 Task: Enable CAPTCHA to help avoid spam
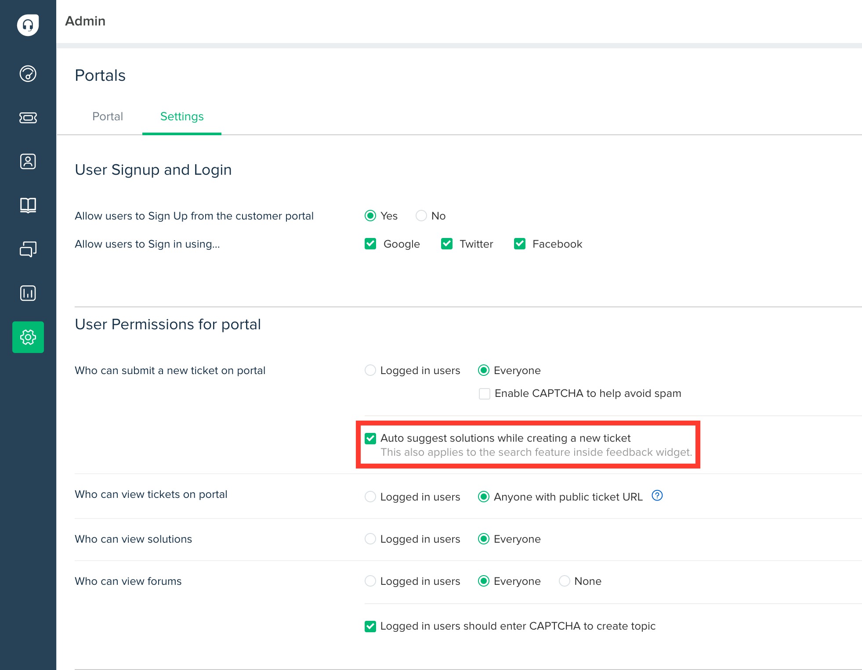click(485, 393)
